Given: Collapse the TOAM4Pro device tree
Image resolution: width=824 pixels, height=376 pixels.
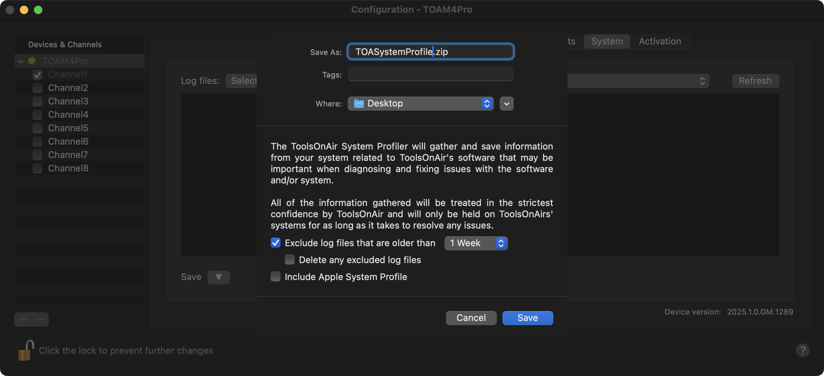Looking at the screenshot, I should (x=20, y=61).
